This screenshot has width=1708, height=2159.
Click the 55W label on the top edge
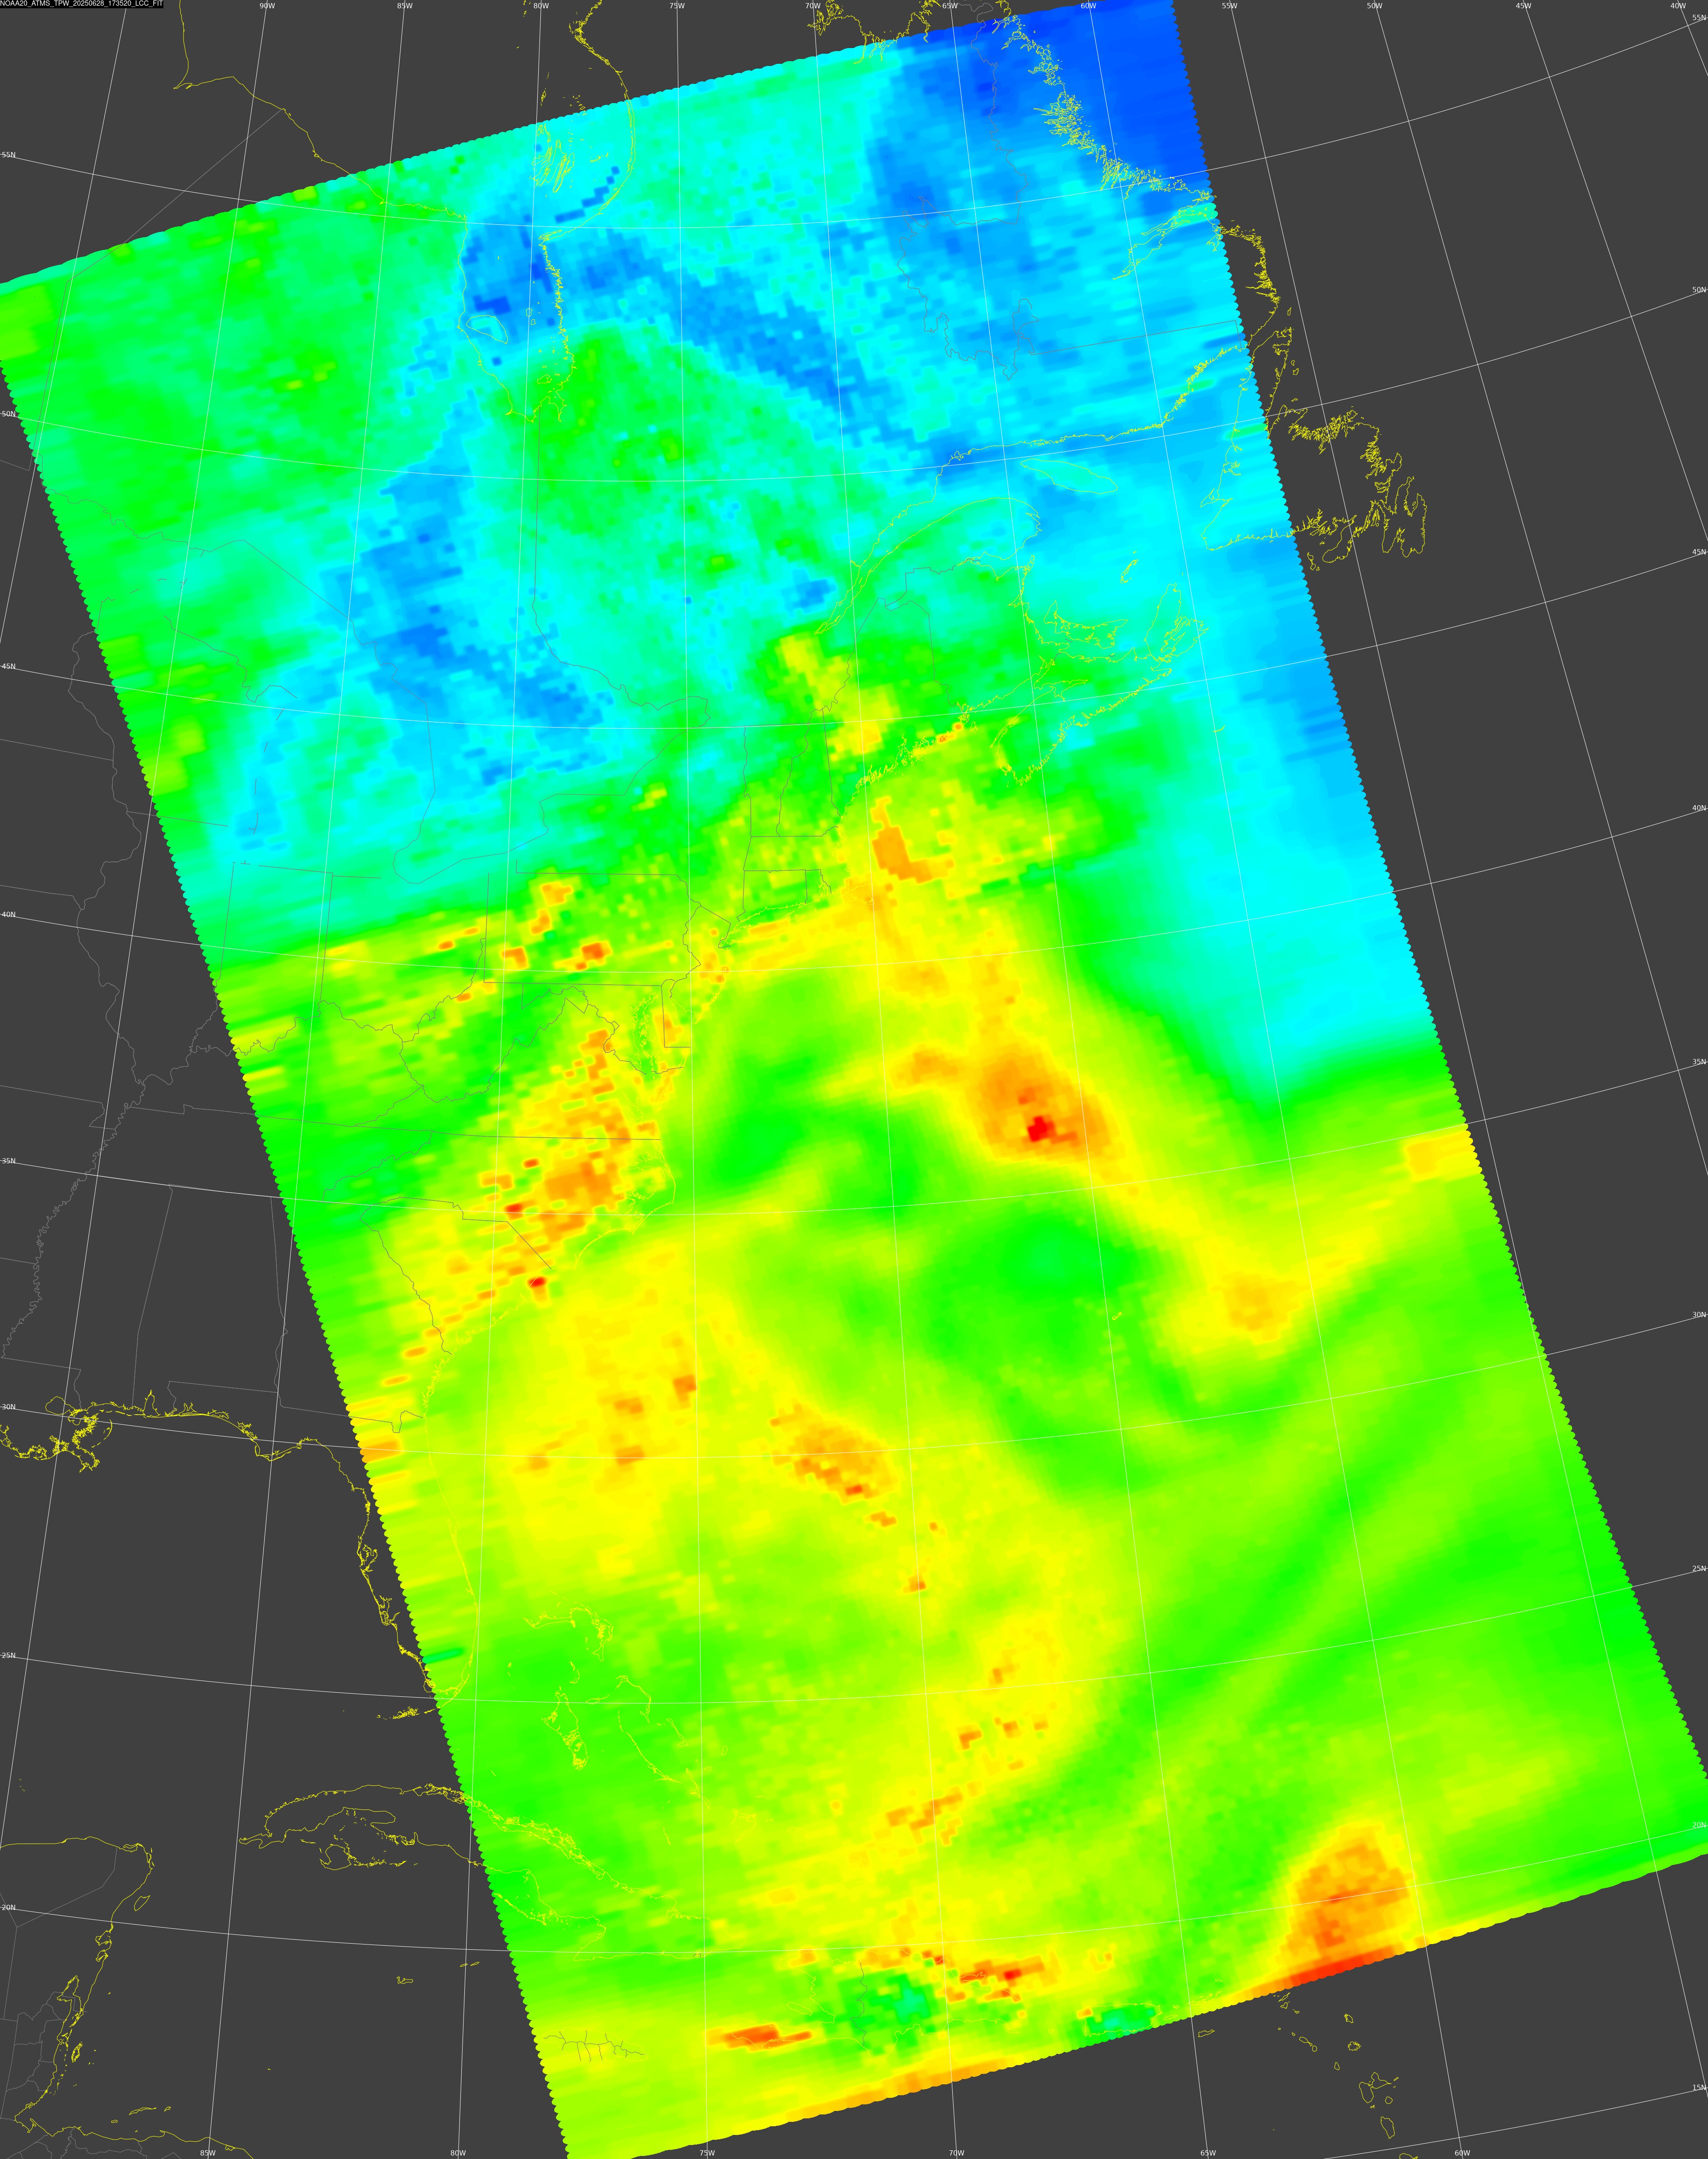click(1229, 6)
